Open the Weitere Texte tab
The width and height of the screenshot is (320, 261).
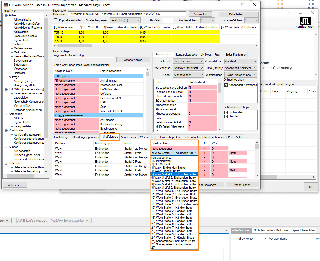click(149, 137)
